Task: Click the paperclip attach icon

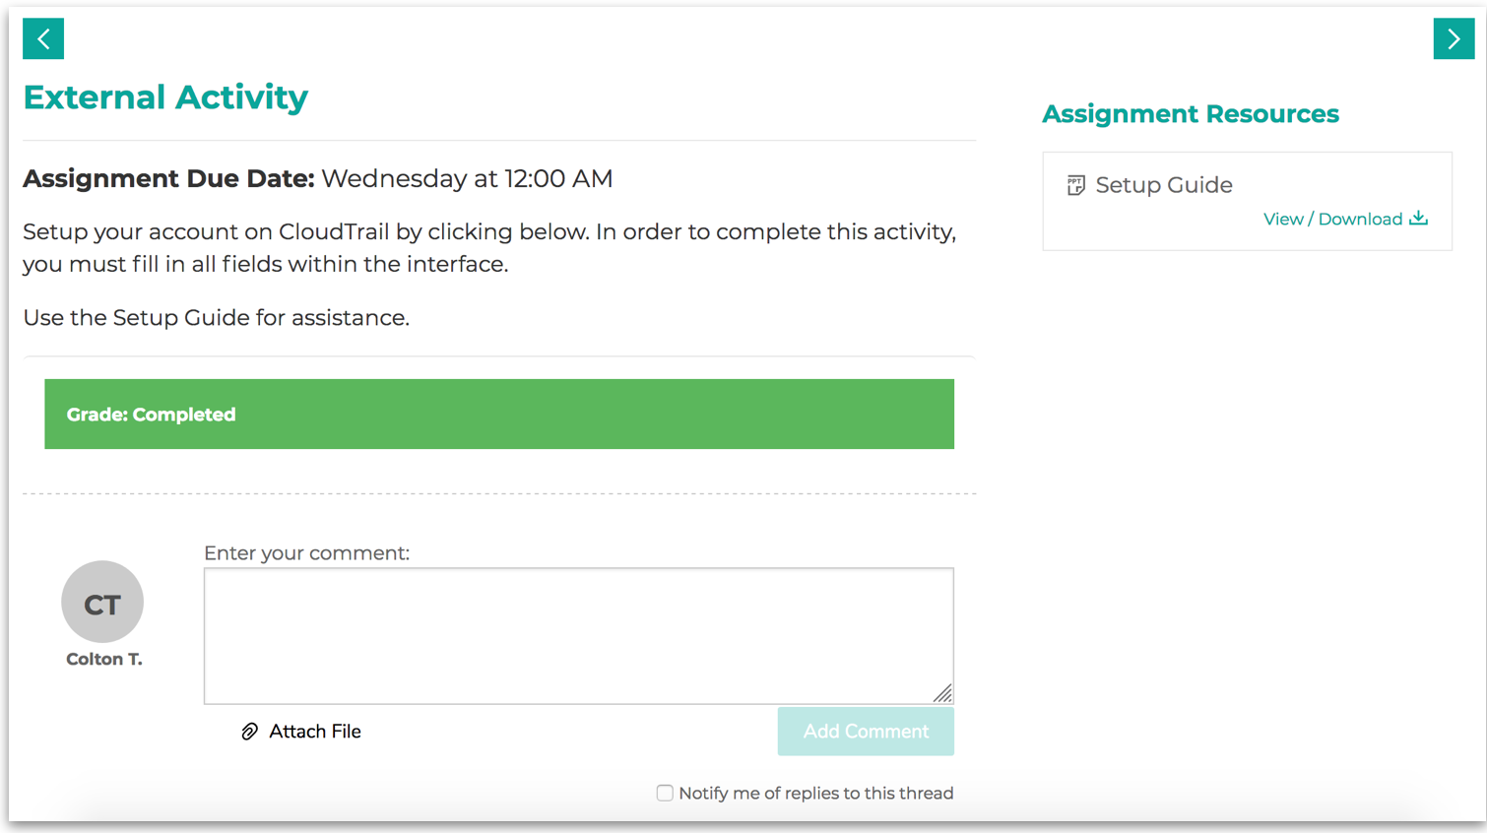Action: [250, 732]
